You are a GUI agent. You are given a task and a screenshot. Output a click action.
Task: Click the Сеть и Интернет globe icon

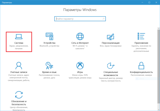80,36
